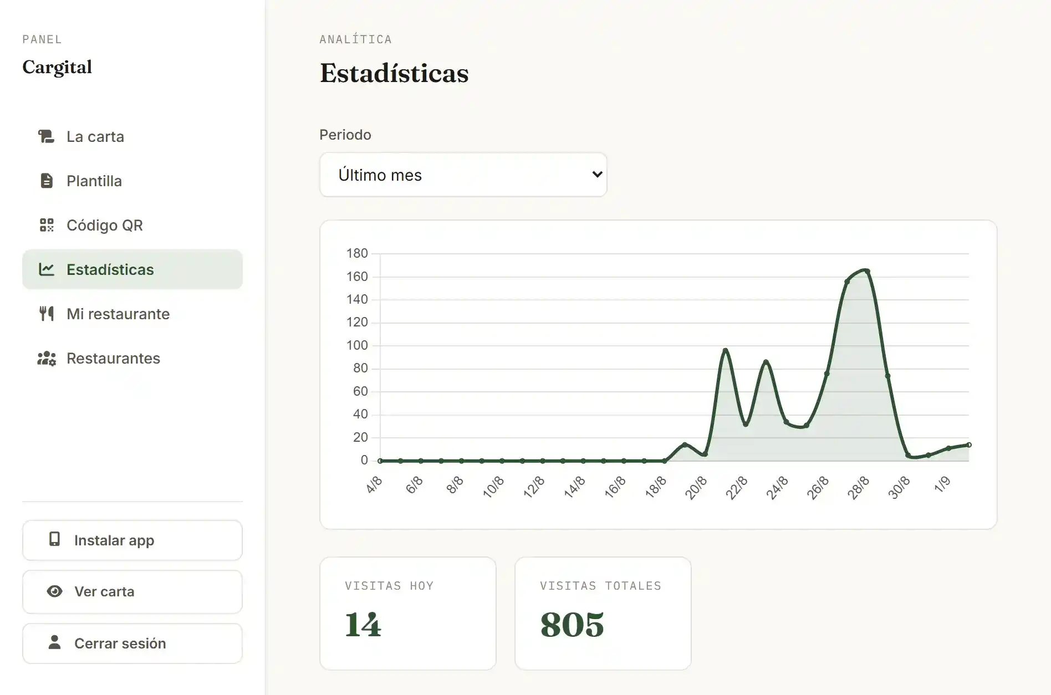Click Cerrar sesión to log out
Image resolution: width=1051 pixels, height=695 pixels.
132,643
